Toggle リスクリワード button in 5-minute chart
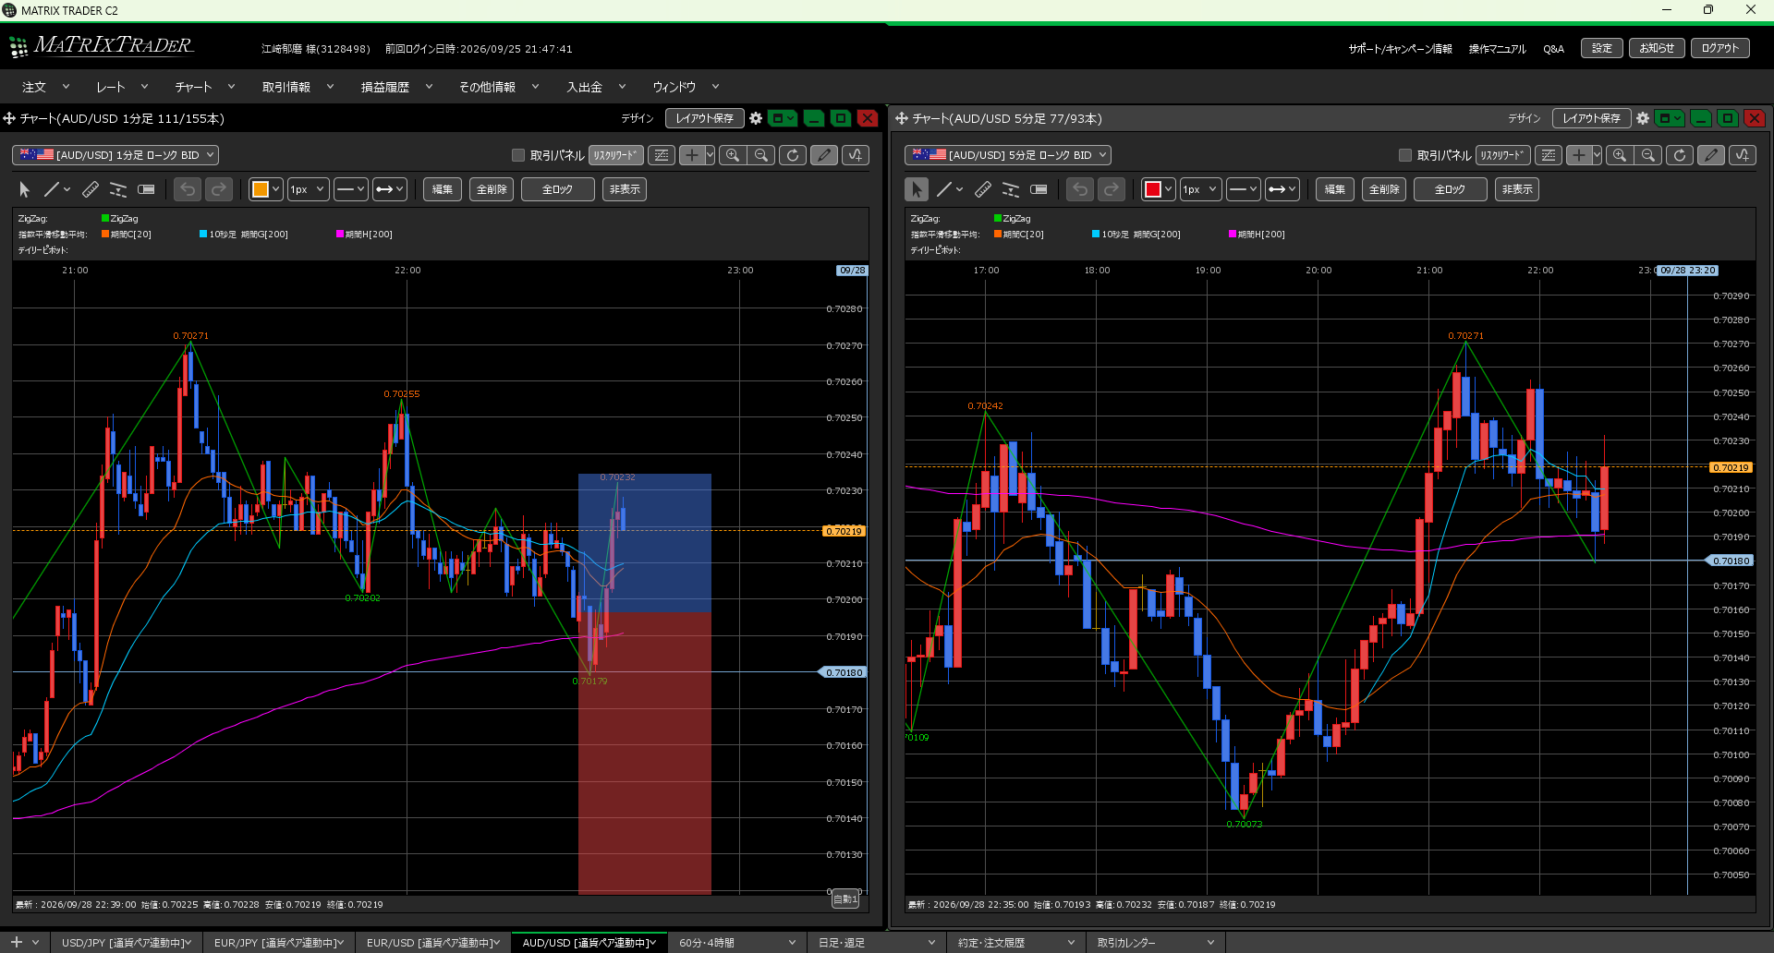 (1502, 155)
